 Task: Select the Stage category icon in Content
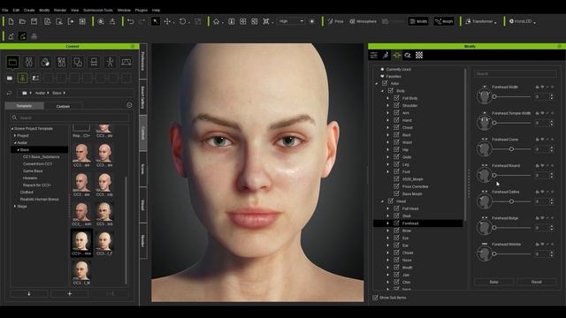[x=126, y=62]
